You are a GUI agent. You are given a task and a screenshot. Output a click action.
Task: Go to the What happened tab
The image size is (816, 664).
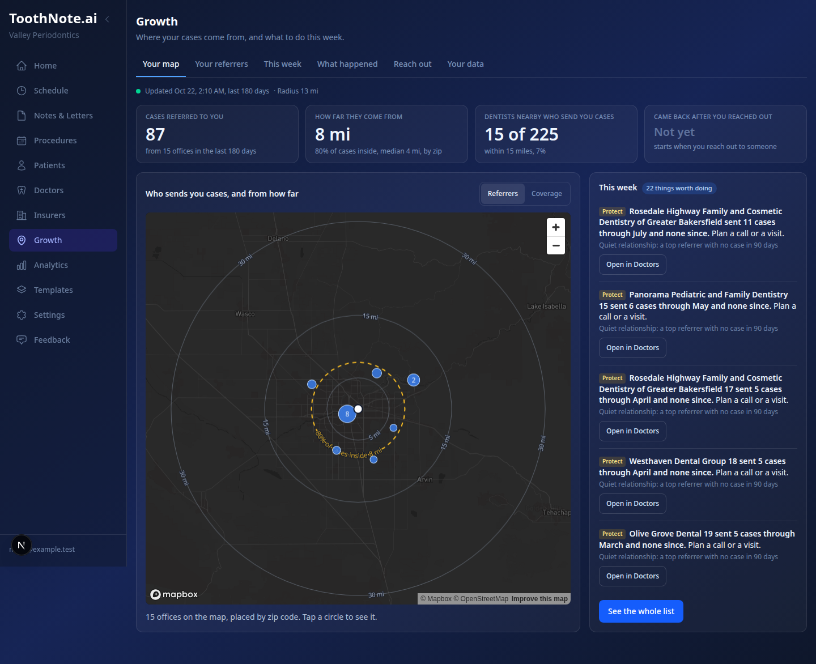[347, 64]
